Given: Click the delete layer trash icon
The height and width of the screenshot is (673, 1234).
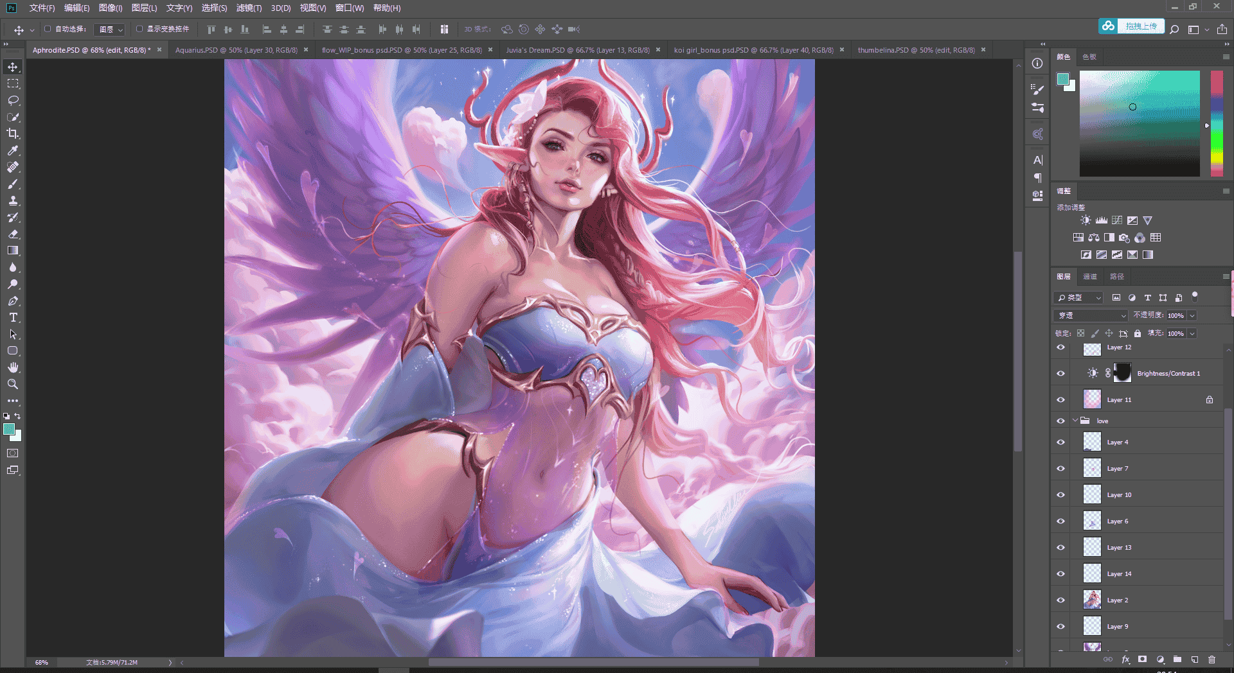Looking at the screenshot, I should 1212,660.
